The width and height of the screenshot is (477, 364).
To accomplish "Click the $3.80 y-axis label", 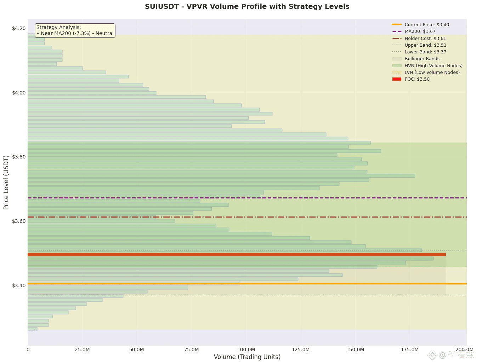I will pyautogui.click(x=19, y=157).
